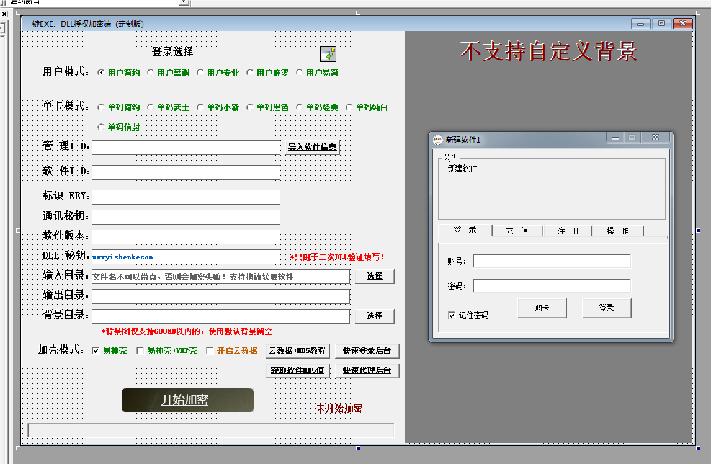Enable the 易神壳+VMP壳 checkbox
The width and height of the screenshot is (711, 464).
140,350
